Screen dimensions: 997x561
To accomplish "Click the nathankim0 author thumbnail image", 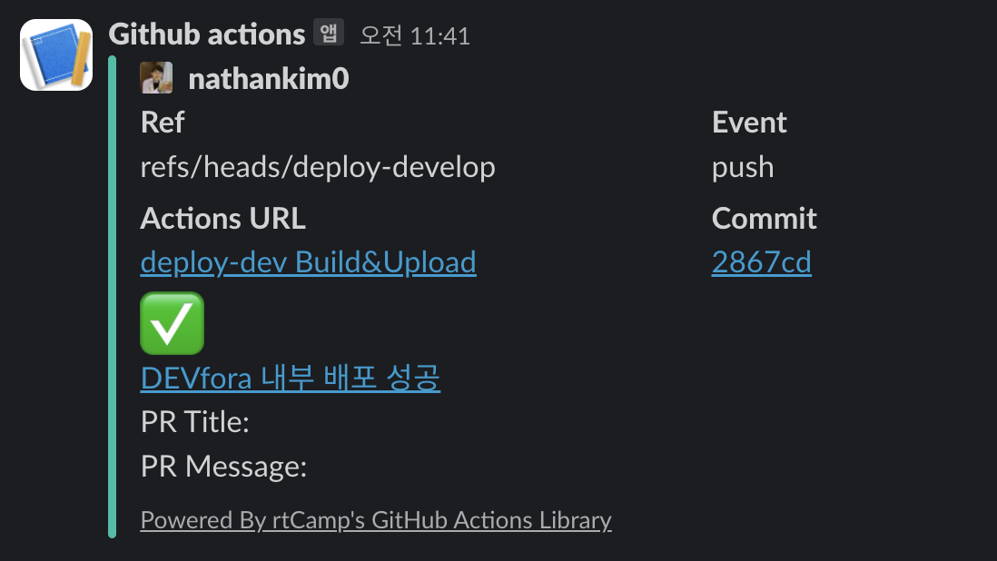I will pyautogui.click(x=155, y=78).
